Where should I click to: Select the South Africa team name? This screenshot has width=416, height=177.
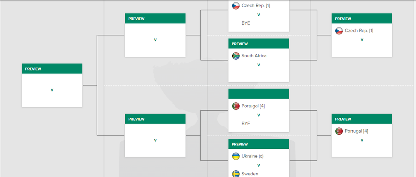254,56
